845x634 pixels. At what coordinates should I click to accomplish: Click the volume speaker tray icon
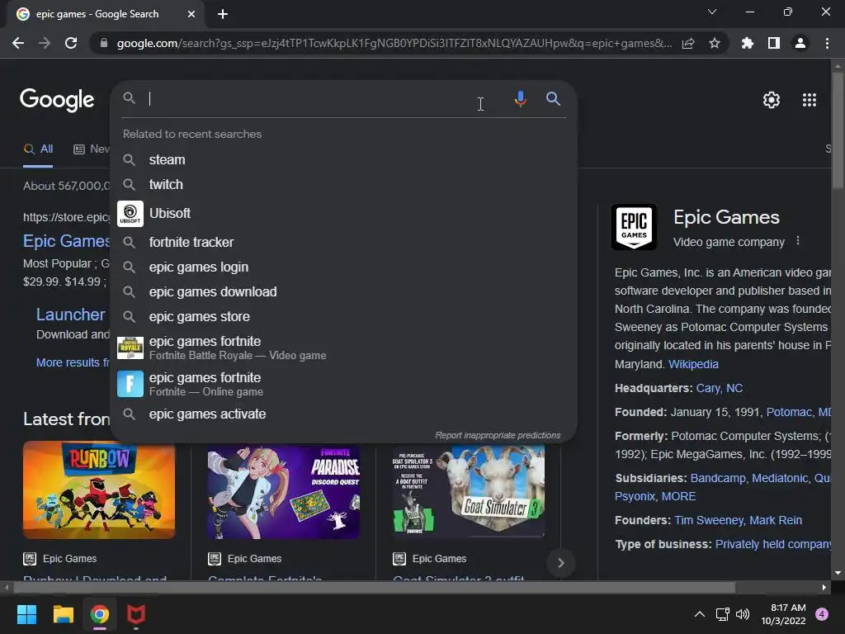pos(743,614)
